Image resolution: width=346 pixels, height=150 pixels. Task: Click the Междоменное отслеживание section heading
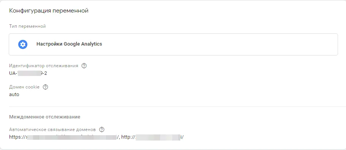click(x=44, y=117)
